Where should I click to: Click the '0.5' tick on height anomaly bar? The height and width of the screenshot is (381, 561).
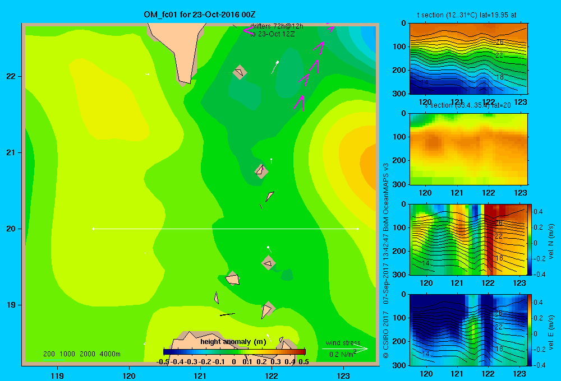click(x=304, y=362)
